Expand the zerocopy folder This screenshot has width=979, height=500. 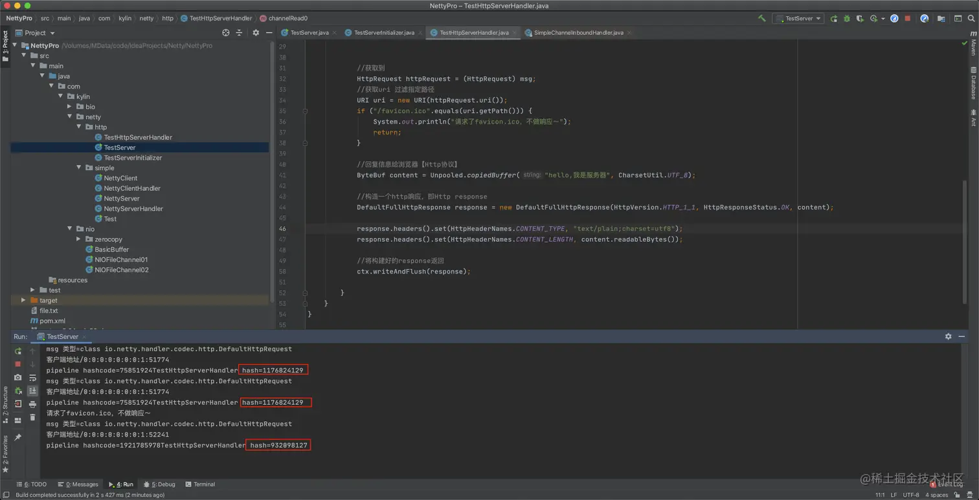[79, 239]
